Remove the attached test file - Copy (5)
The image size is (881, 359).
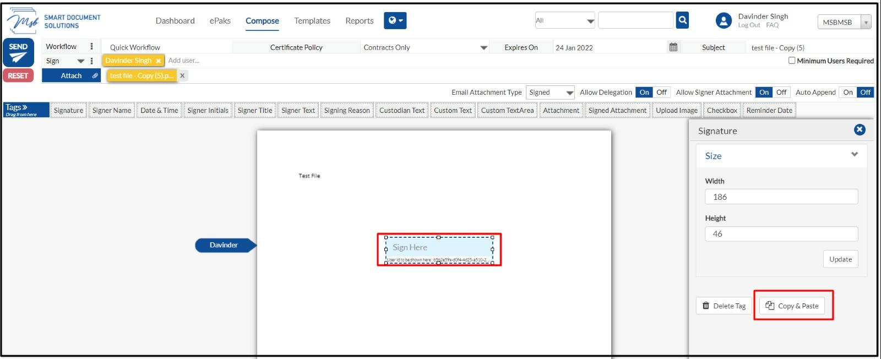pyautogui.click(x=182, y=75)
